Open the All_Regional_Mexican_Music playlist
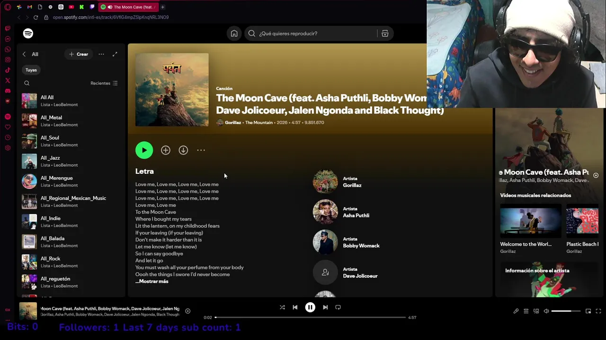Viewport: 606px width, 340px height. [71, 202]
